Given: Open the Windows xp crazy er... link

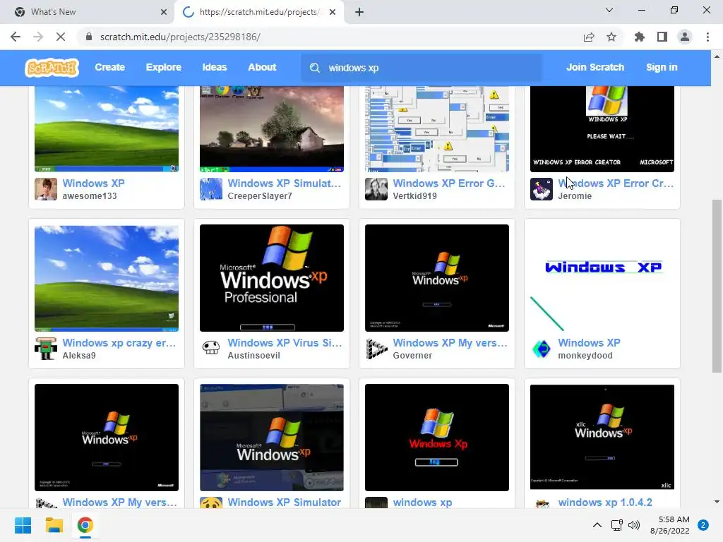Looking at the screenshot, I should point(119,343).
